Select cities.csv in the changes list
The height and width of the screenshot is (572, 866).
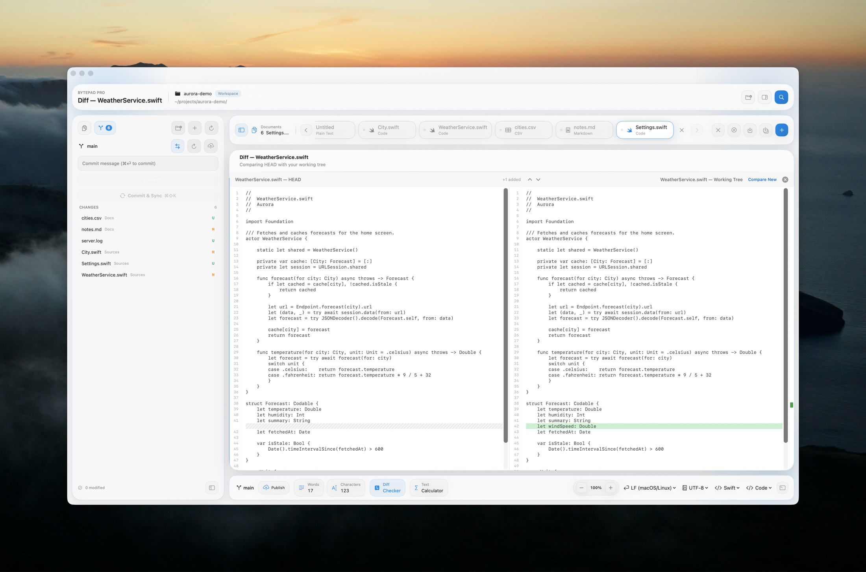[x=148, y=218]
